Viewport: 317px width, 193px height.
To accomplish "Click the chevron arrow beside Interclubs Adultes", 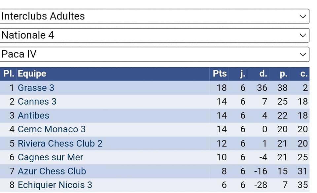I will click(x=302, y=16).
